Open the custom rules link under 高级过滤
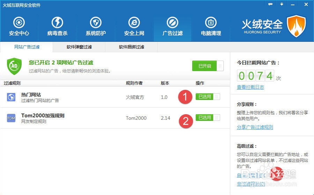This screenshot has height=195, width=314. (x=251, y=175)
